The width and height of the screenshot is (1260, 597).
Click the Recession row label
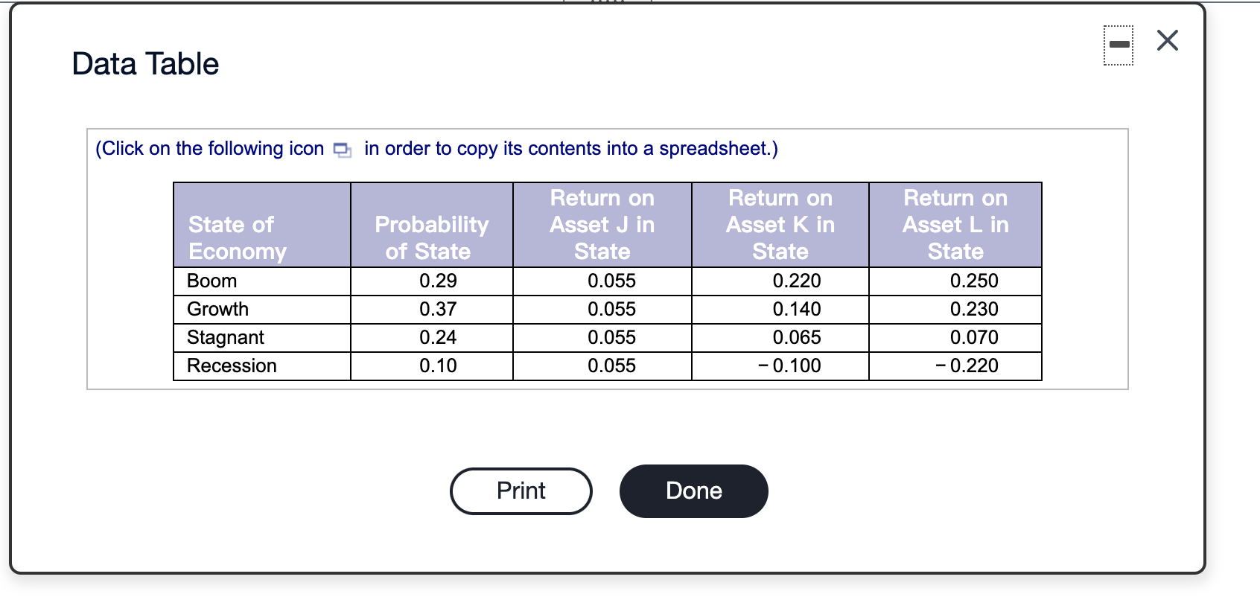[x=231, y=365]
